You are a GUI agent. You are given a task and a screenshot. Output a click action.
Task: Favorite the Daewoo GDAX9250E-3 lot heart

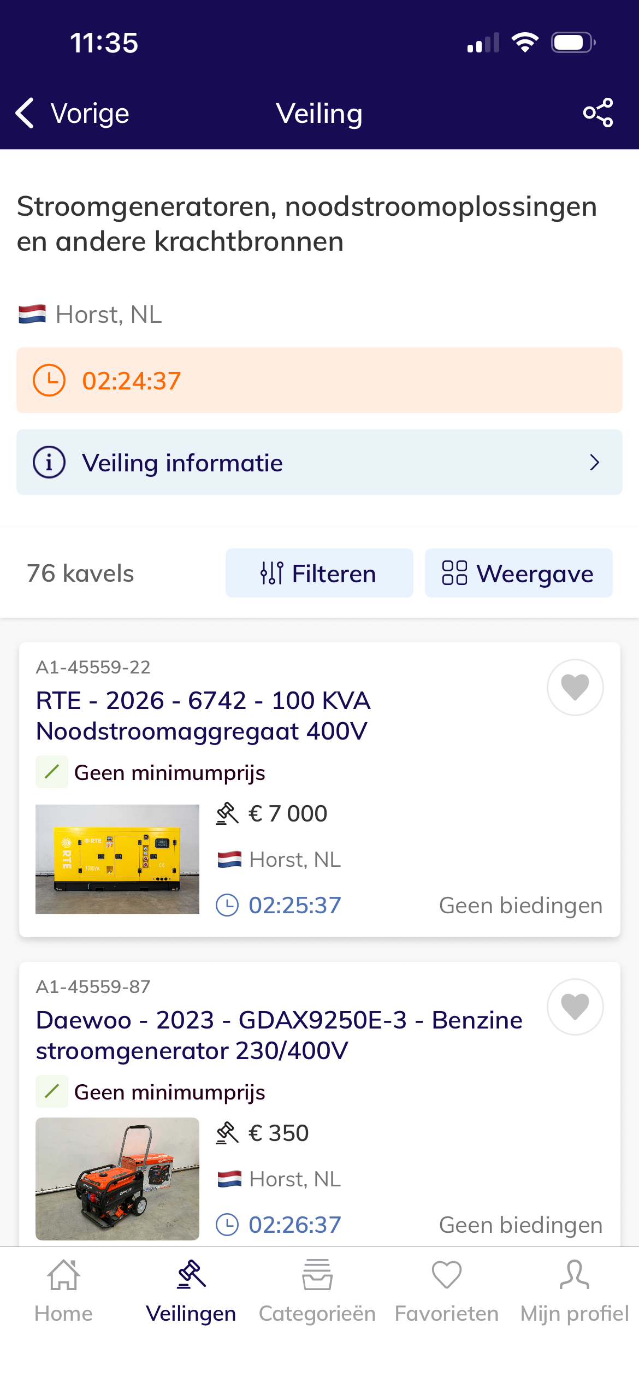pyautogui.click(x=575, y=1007)
